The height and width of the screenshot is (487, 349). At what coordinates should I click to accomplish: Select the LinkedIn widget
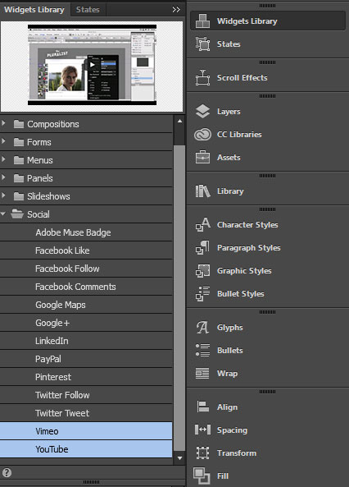86,341
